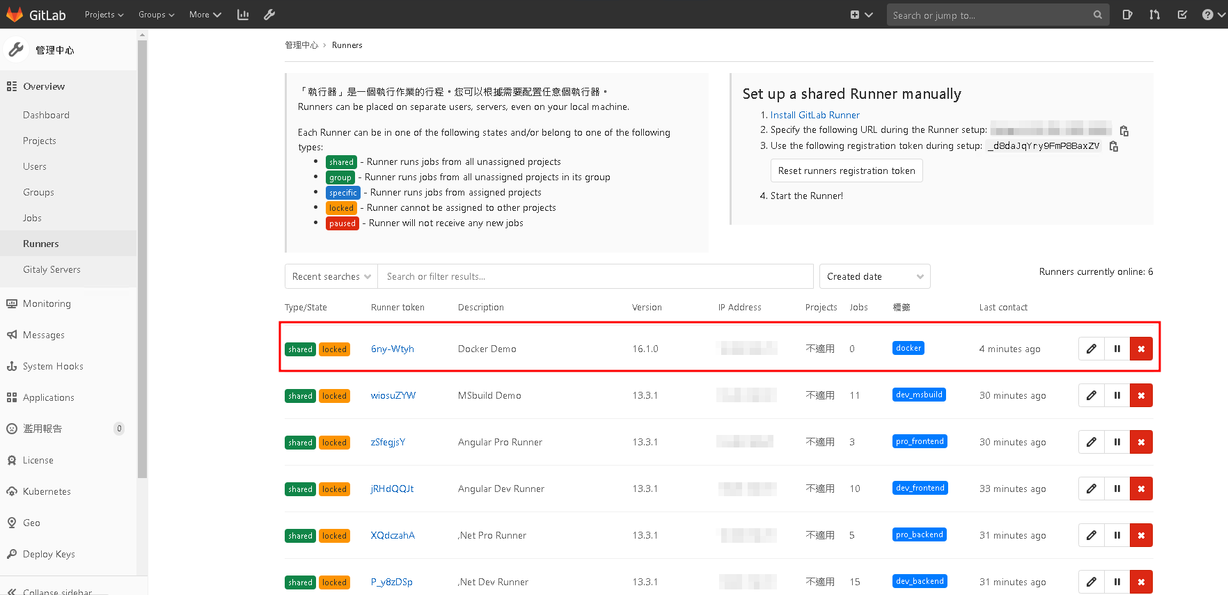Image resolution: width=1228 pixels, height=595 pixels.
Task: Open the Help question mark menu
Action: [1213, 15]
